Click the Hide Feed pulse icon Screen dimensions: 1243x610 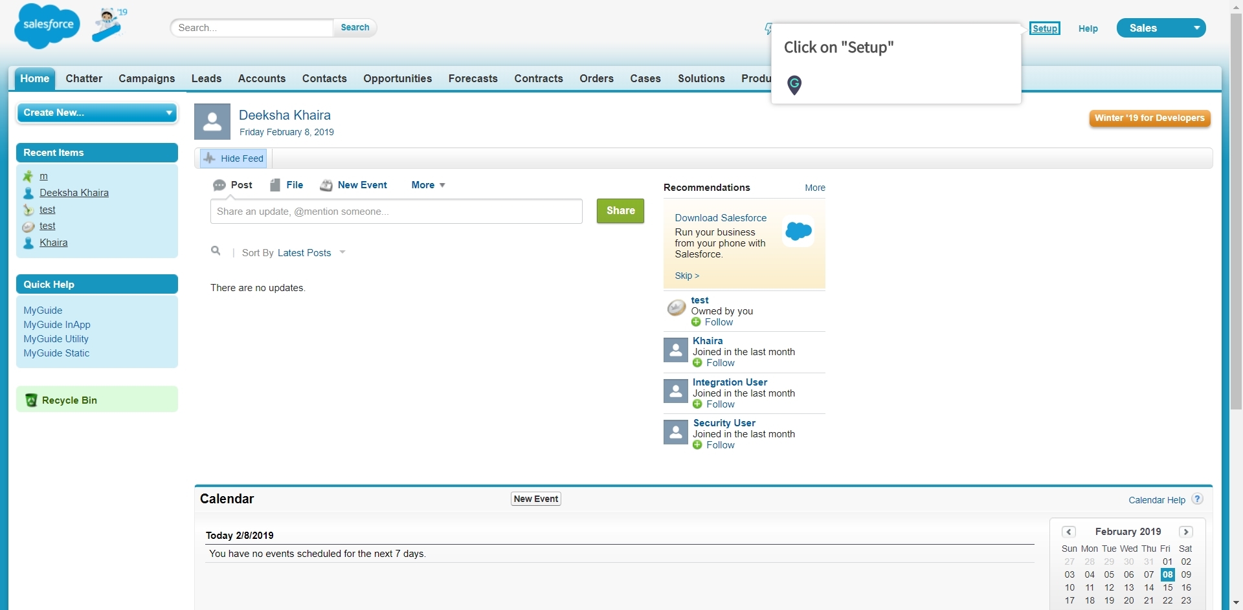click(x=209, y=158)
